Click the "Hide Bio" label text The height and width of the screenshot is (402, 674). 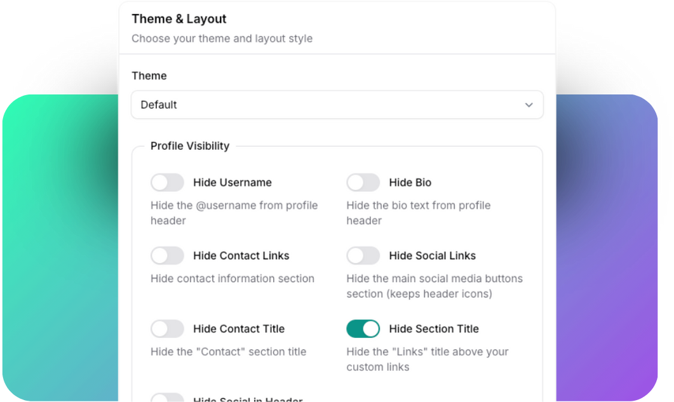[410, 183]
